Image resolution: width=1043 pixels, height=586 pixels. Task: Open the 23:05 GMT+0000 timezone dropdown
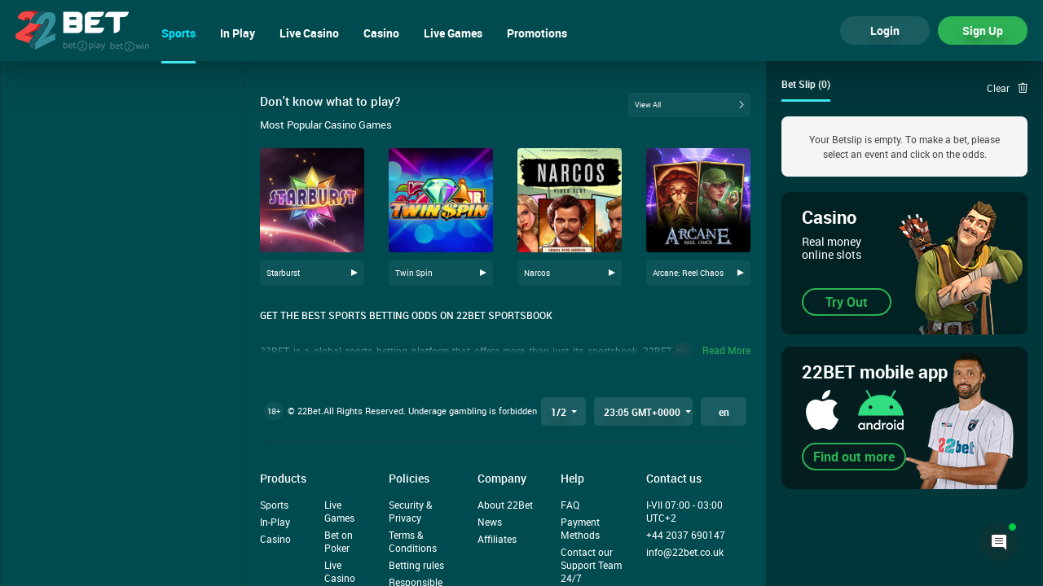pyautogui.click(x=643, y=412)
